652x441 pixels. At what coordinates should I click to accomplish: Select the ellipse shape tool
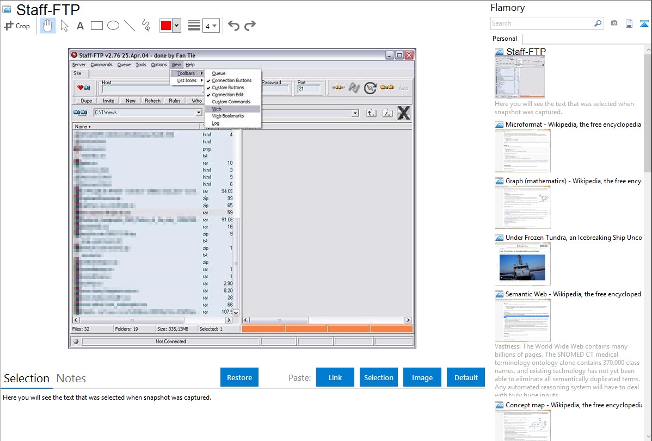click(113, 26)
